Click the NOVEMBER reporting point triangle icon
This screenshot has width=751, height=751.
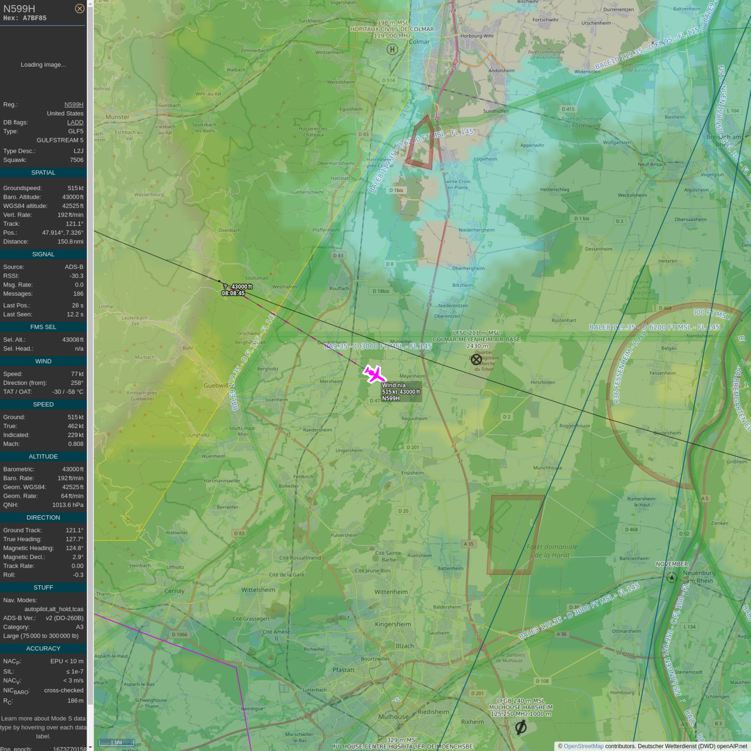[x=672, y=577]
